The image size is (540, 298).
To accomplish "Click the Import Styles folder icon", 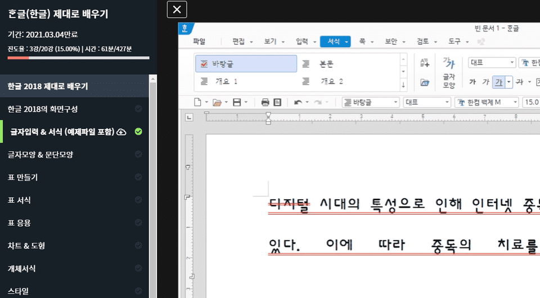I will [425, 82].
